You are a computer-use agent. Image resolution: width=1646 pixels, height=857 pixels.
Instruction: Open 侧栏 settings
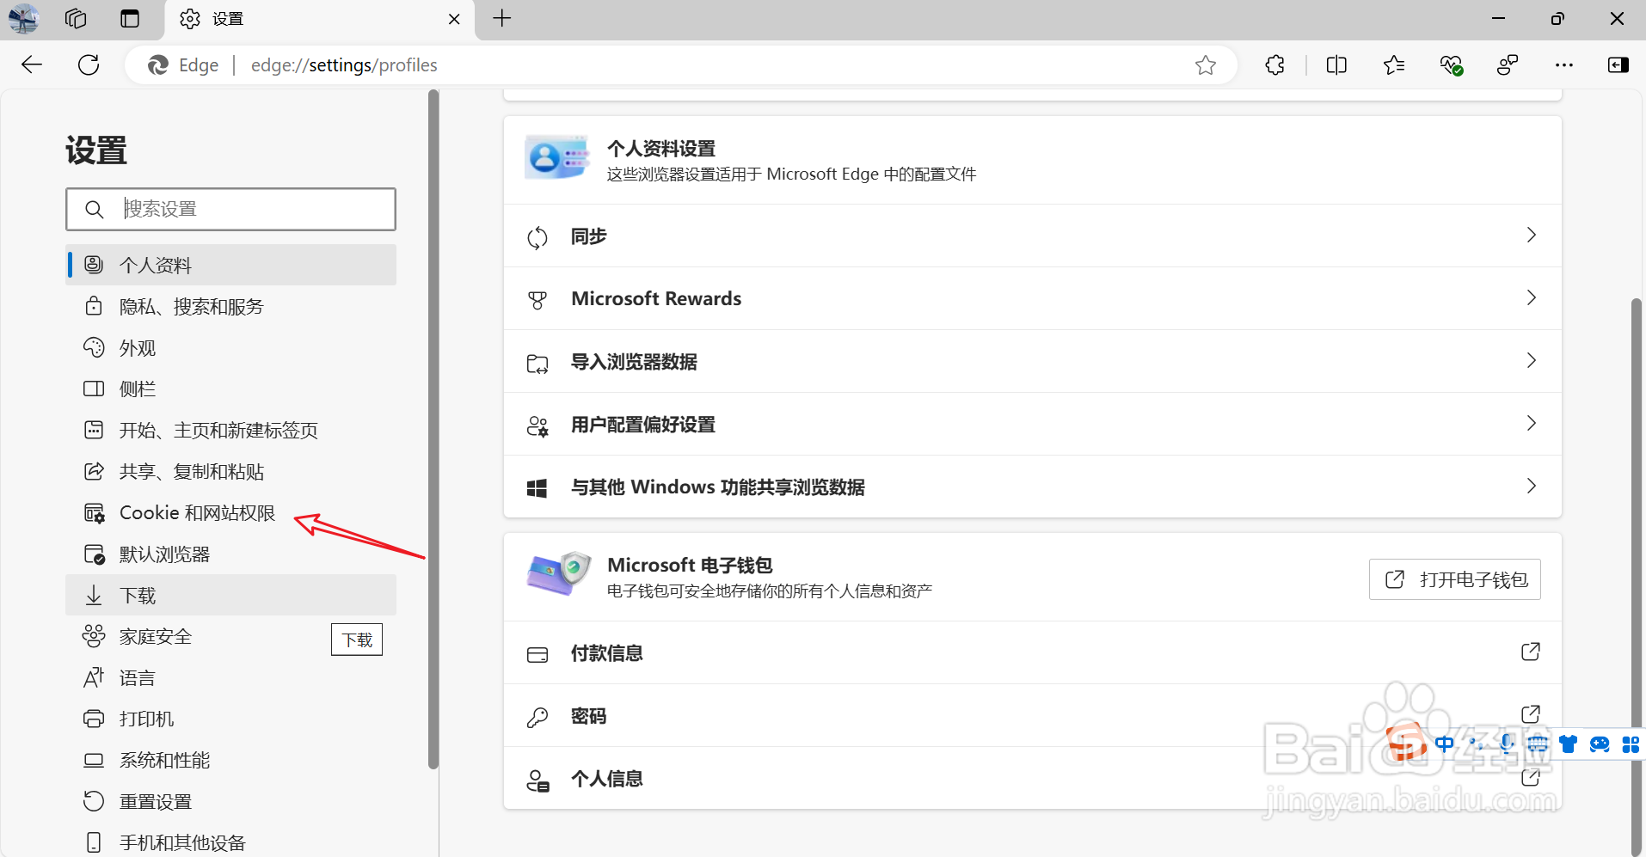coord(230,389)
